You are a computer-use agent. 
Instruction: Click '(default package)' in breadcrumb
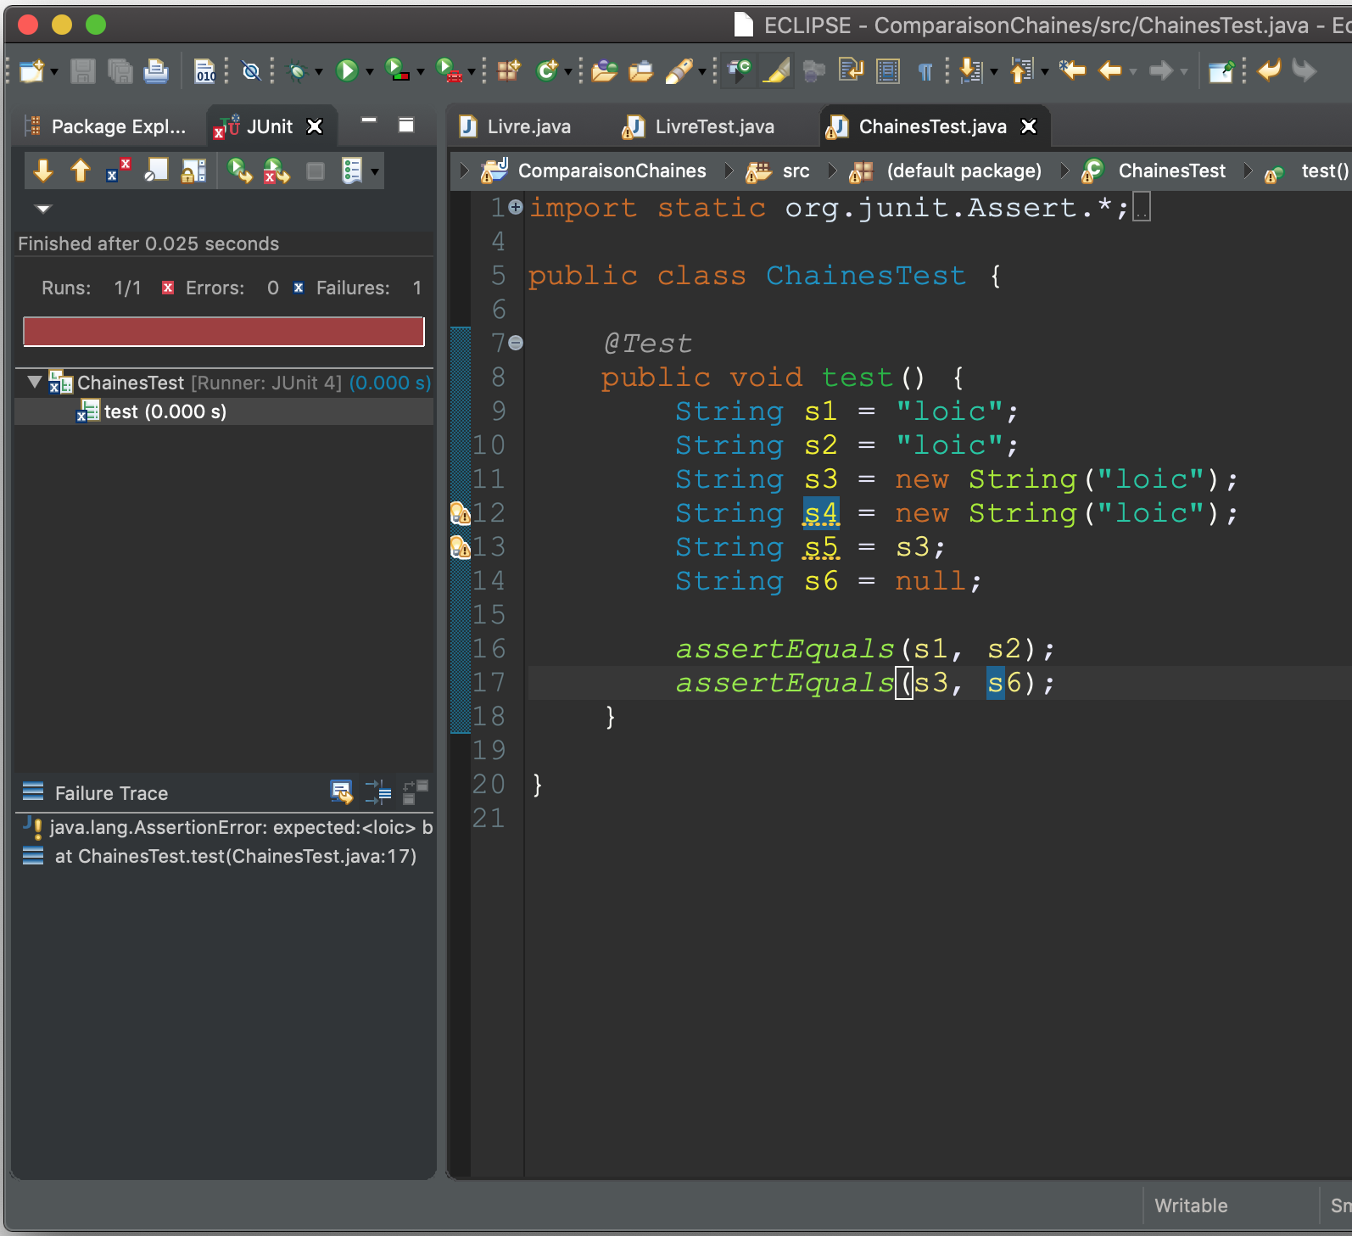(964, 171)
